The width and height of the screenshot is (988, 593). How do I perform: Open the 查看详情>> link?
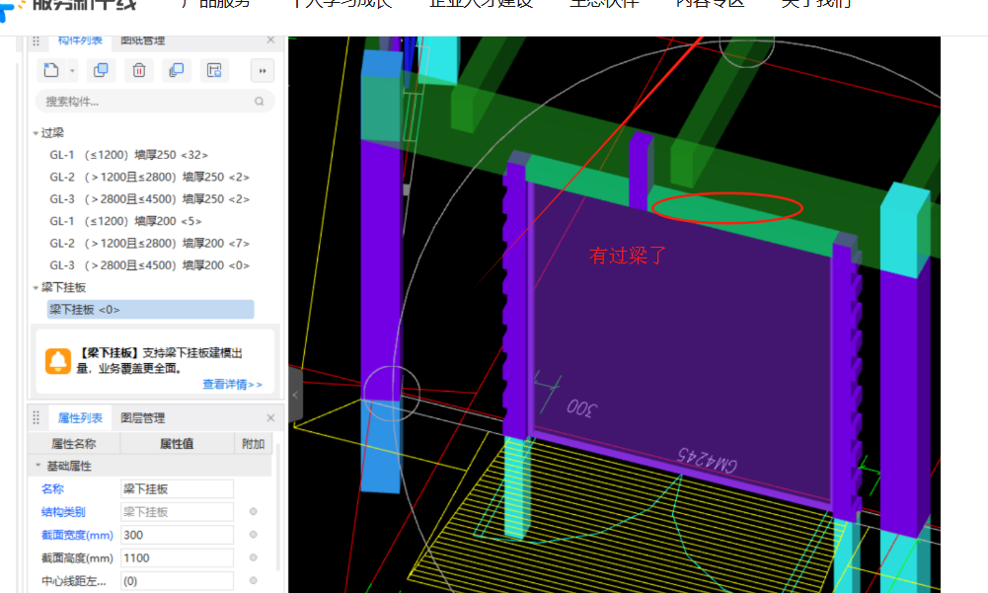(x=232, y=385)
